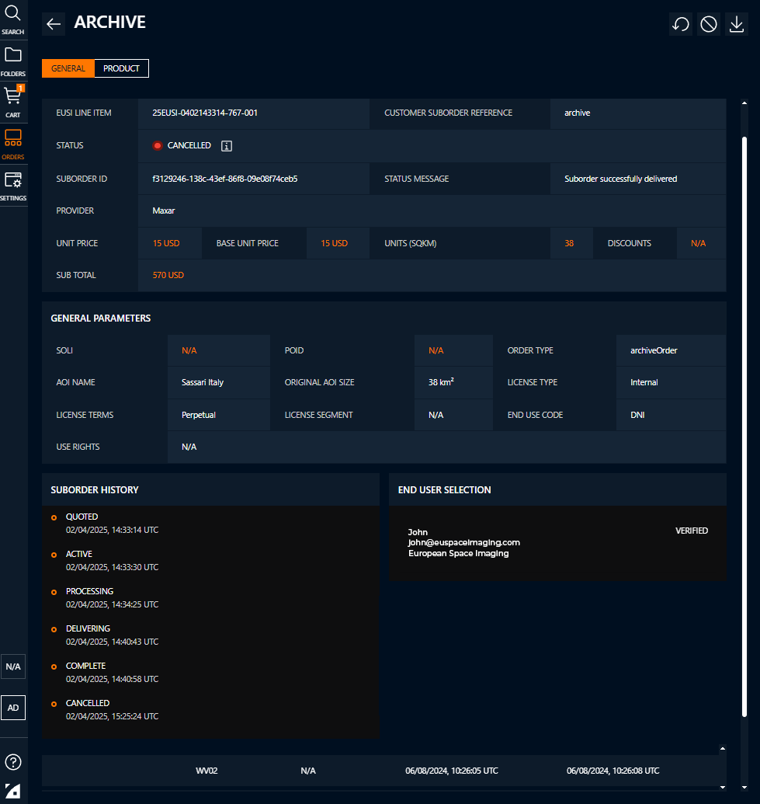Click the end user email john@euspaceimaging.com

point(463,542)
